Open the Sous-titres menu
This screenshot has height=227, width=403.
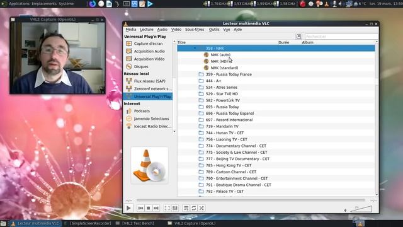pyautogui.click(x=195, y=30)
